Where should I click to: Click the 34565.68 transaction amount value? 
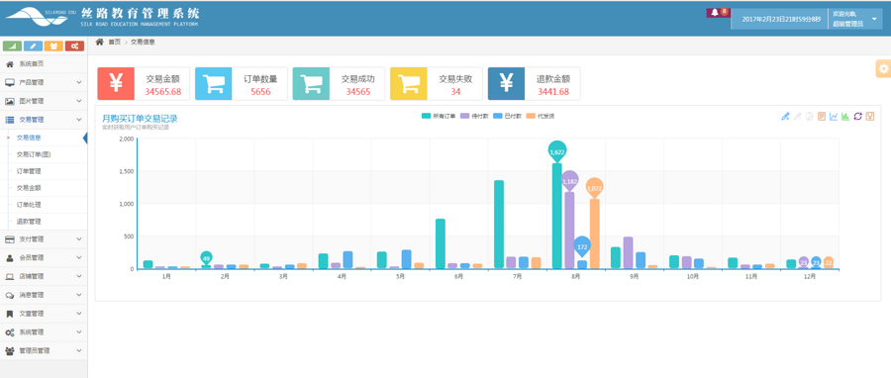tap(163, 92)
